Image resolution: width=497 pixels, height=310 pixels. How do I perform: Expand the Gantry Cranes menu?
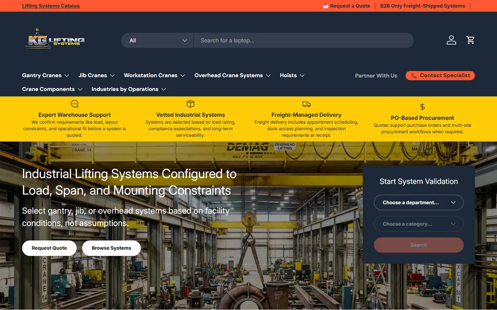[x=46, y=75]
